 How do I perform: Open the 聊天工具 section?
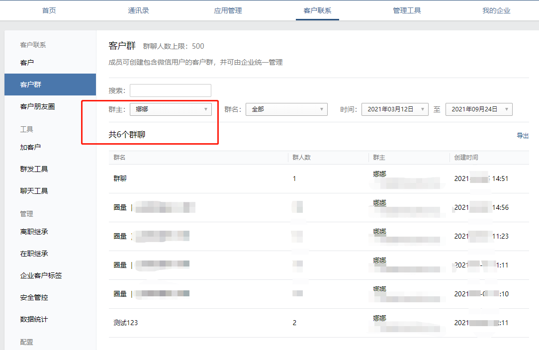34,190
